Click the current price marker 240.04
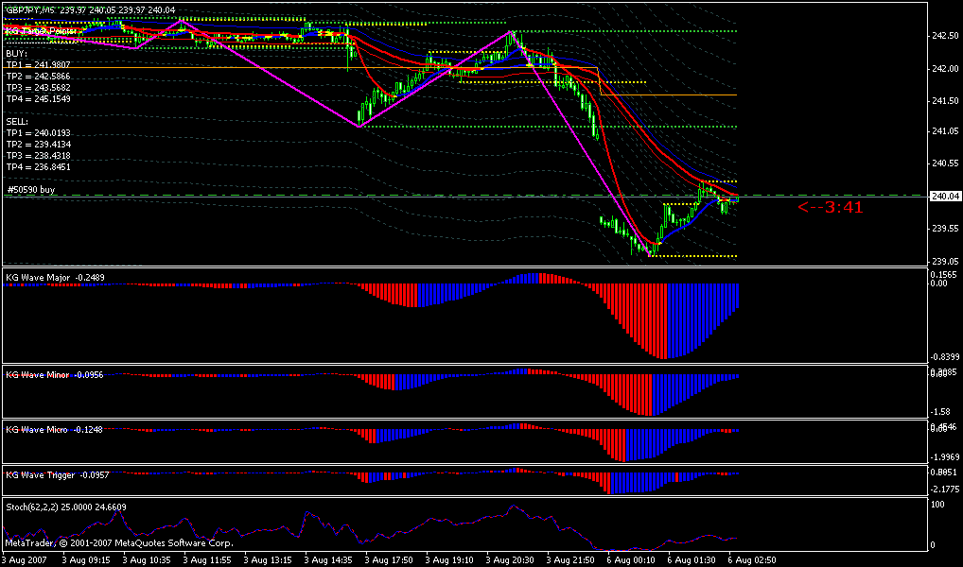The width and height of the screenshot is (963, 567). [945, 197]
